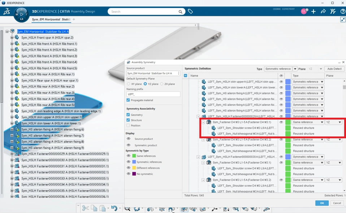Image resolution: width=346 pixels, height=213 pixels.
Task: Click the root product icon in tree
Action: pyautogui.click(x=13, y=31)
